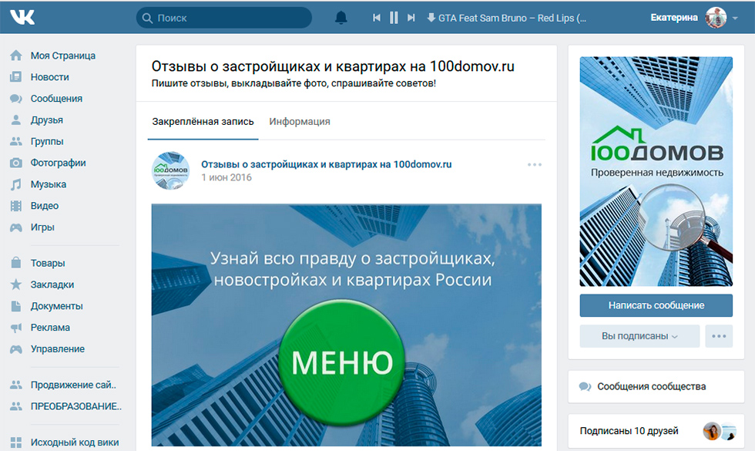Go to Моя Страница in the sidebar
The image size is (755, 451).
[63, 56]
